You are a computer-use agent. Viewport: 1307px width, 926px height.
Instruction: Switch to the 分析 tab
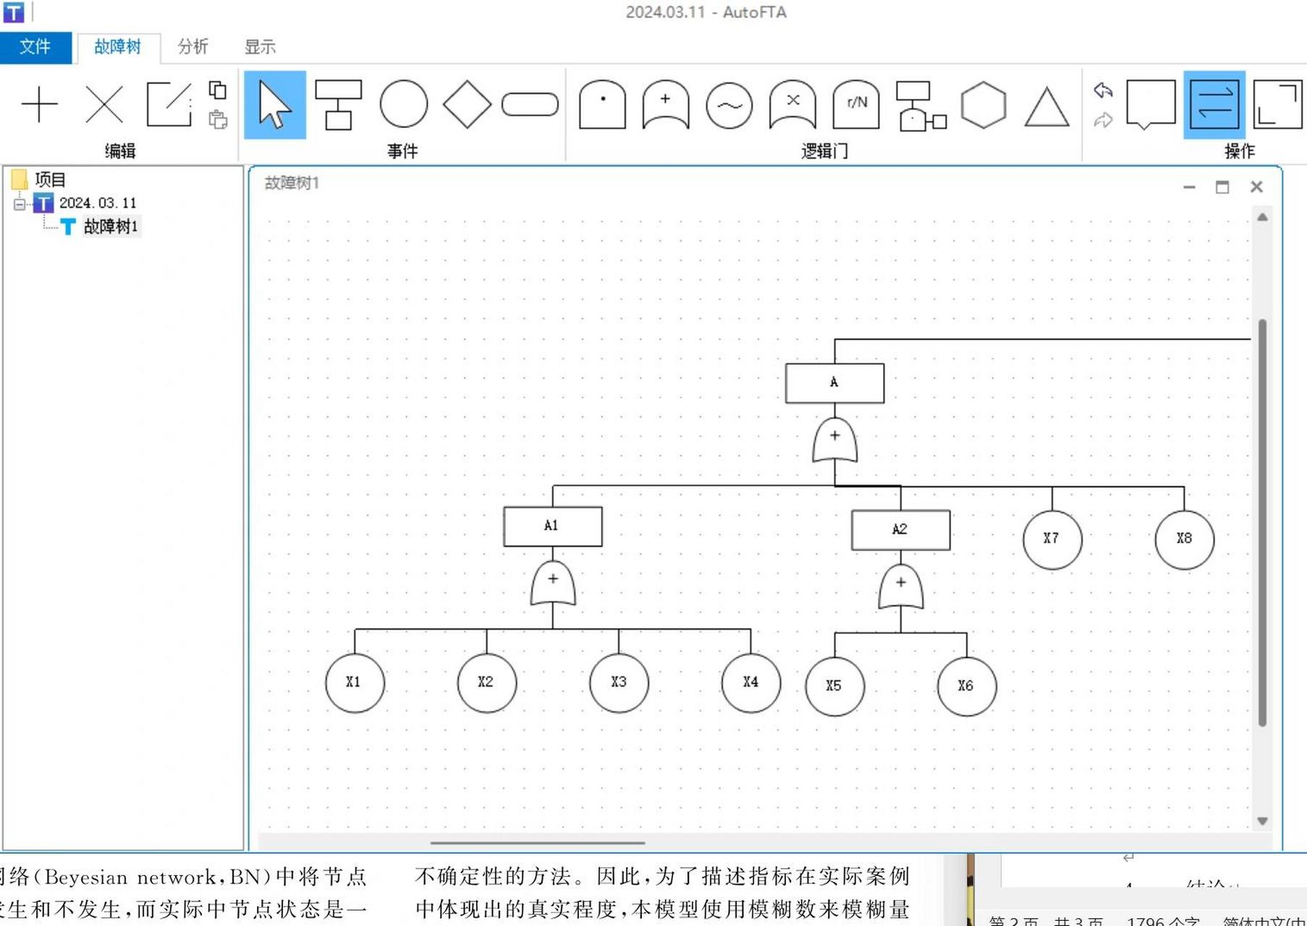[x=193, y=47]
